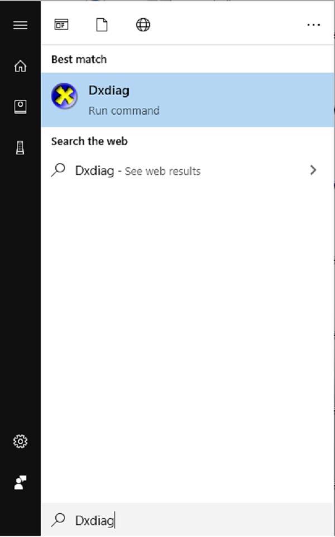Open the Home section in sidebar
This screenshot has height=537, width=335.
coord(20,66)
